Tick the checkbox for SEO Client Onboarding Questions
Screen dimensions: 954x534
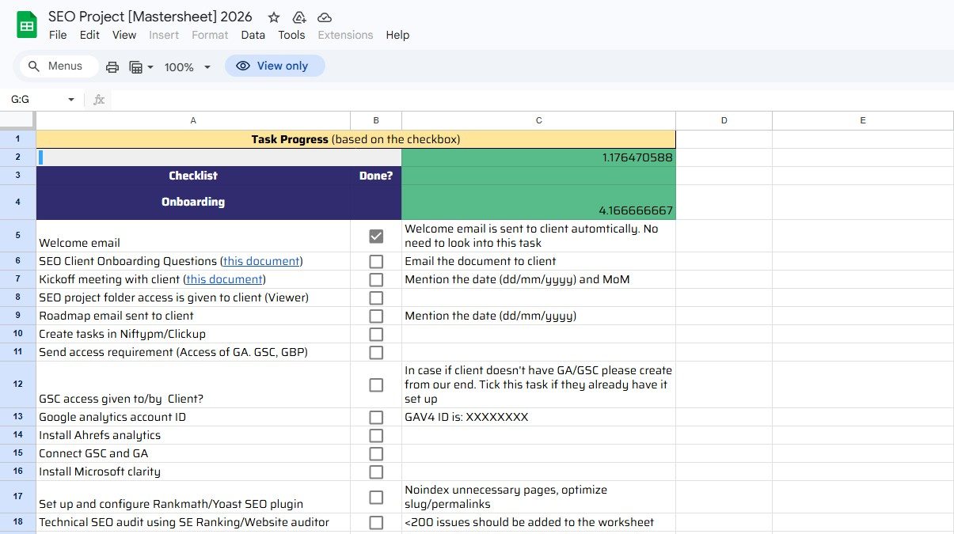coord(376,261)
